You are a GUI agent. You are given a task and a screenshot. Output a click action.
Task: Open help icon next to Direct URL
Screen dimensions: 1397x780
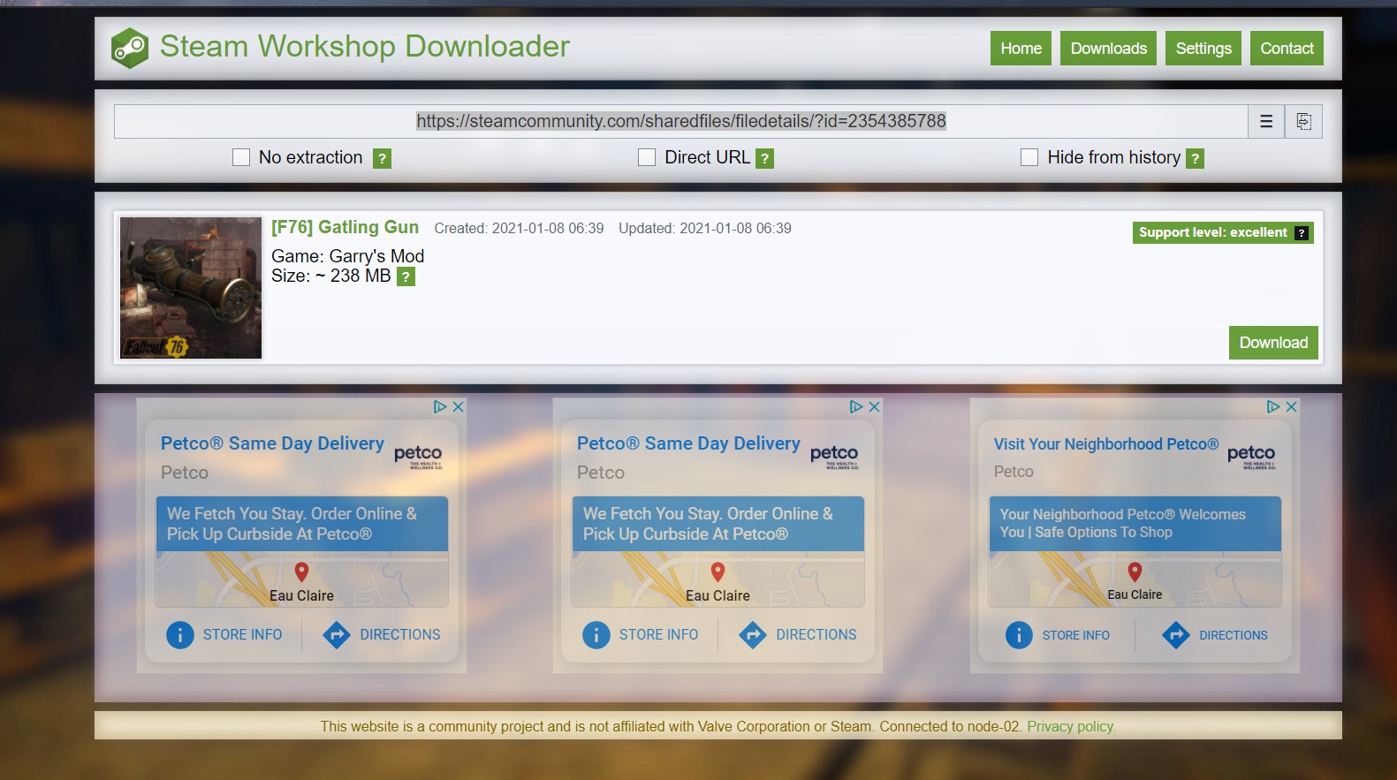[x=765, y=158]
